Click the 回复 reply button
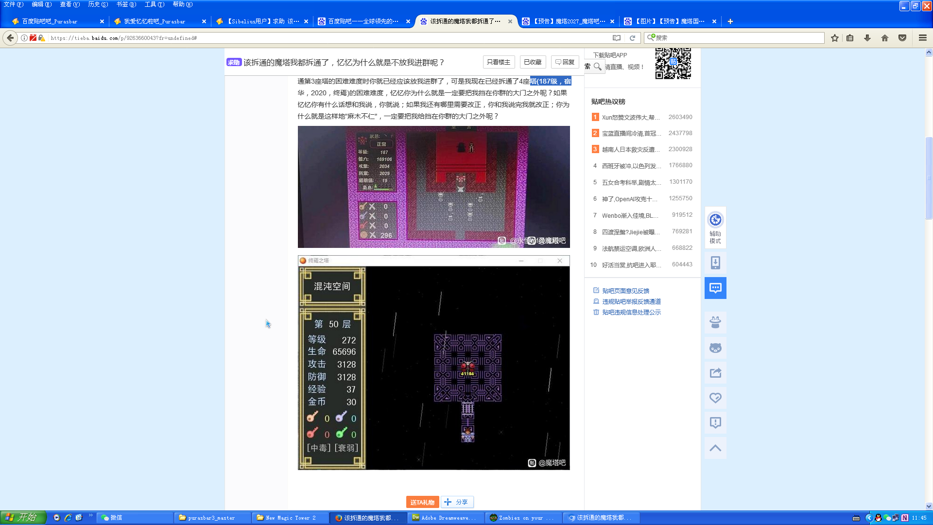The width and height of the screenshot is (933, 525). tap(565, 62)
